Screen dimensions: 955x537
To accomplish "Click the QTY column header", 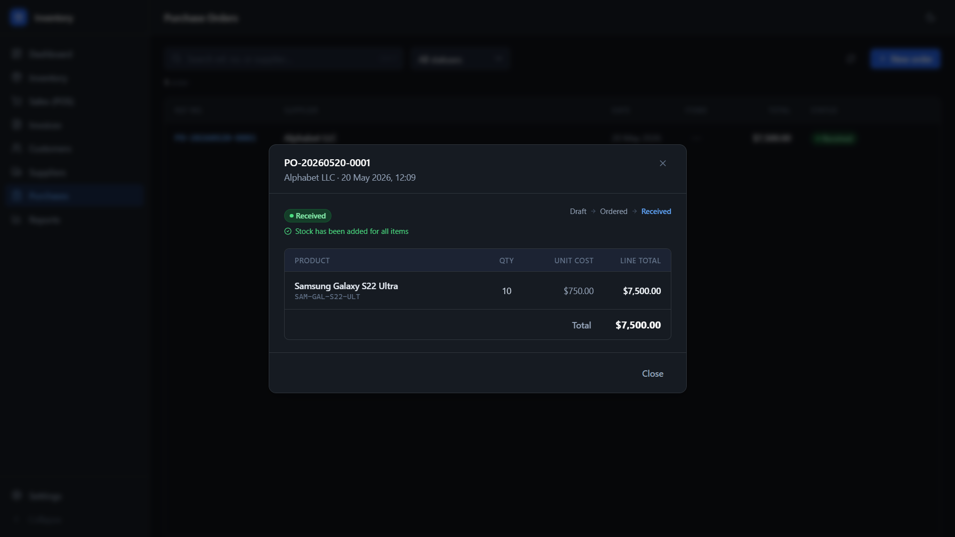I will pos(506,260).
